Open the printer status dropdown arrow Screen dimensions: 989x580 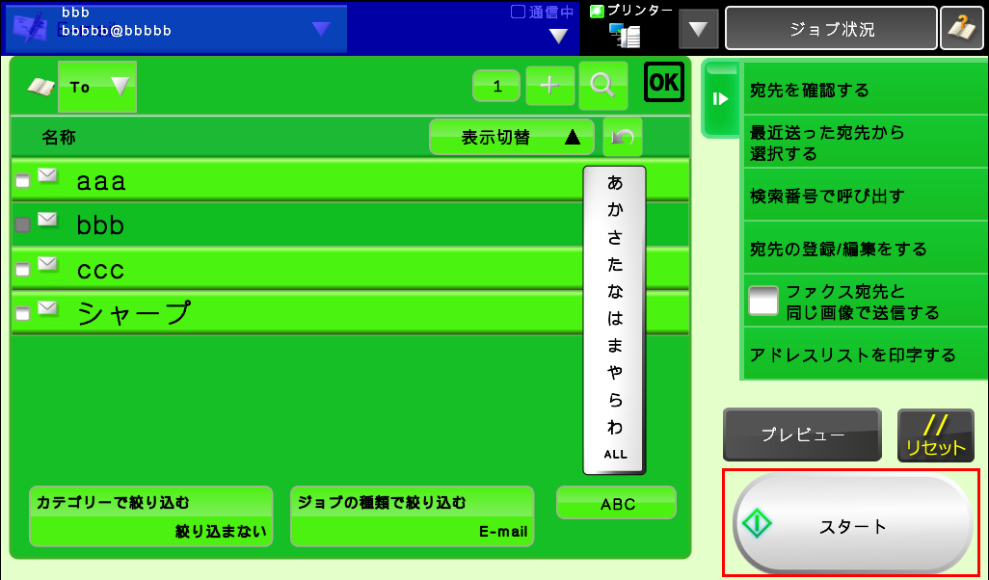[x=699, y=29]
